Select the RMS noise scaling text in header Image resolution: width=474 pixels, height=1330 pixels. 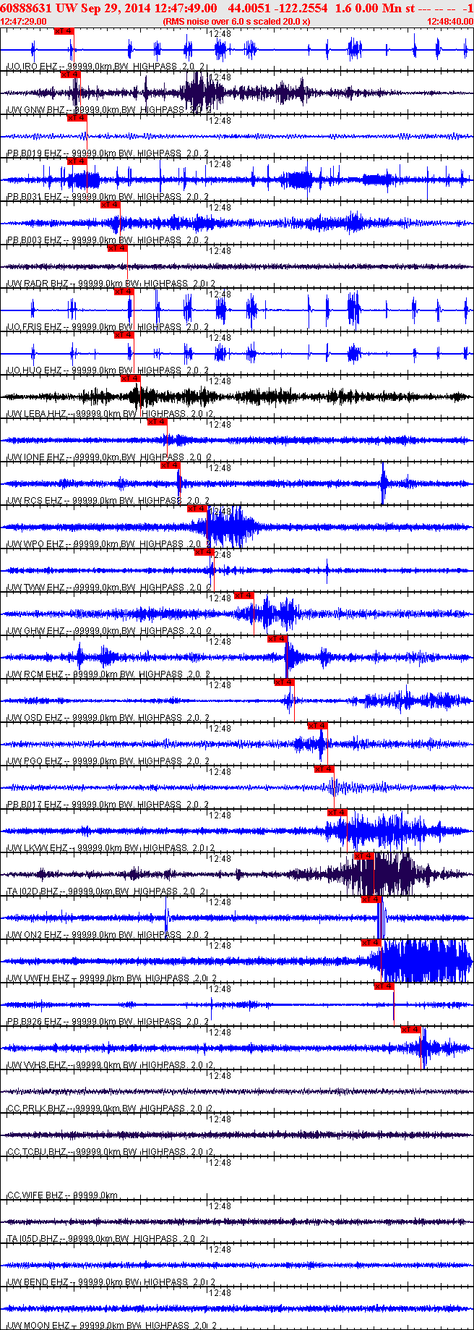[236, 22]
